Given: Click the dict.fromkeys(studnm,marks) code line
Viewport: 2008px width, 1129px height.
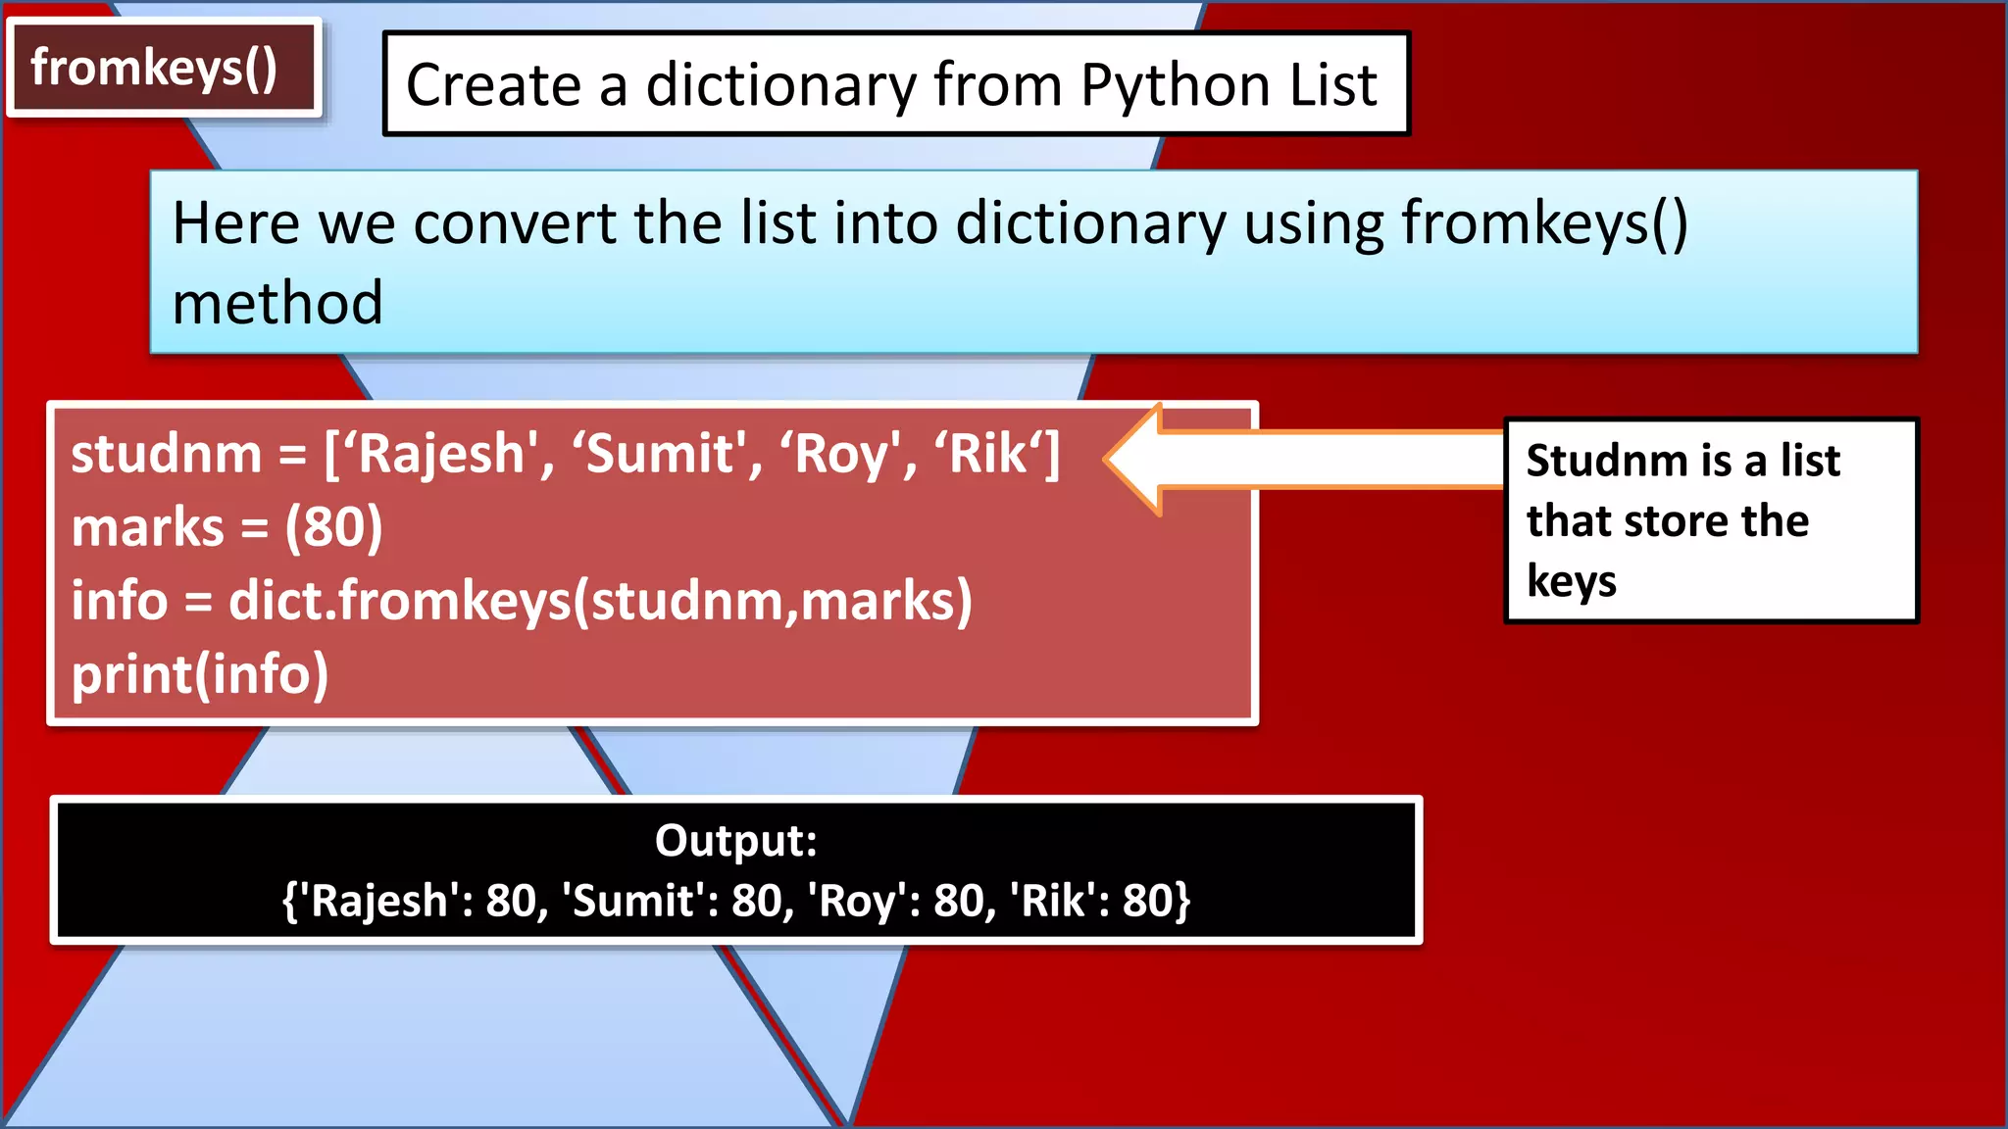Looking at the screenshot, I should 521,601.
